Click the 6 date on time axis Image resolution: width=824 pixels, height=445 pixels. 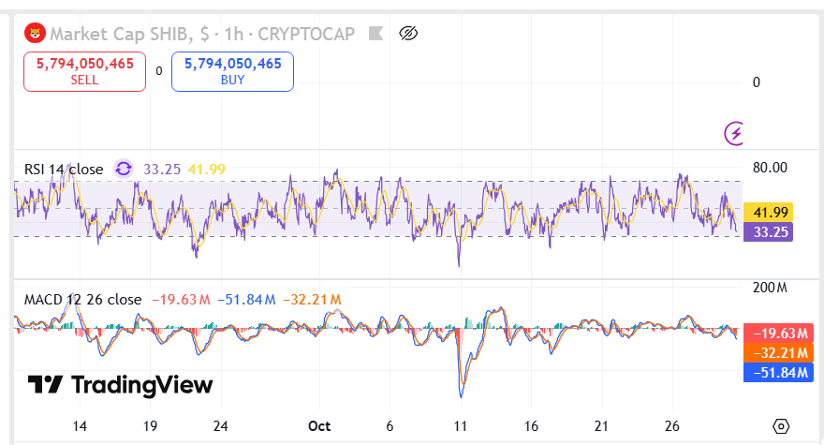click(390, 426)
